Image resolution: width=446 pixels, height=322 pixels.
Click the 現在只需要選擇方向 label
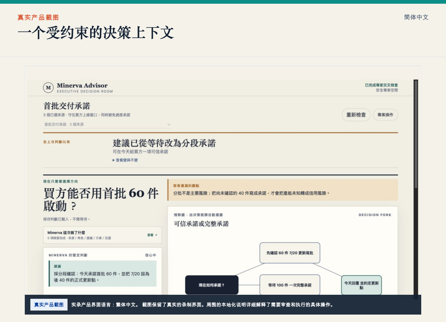60,181
